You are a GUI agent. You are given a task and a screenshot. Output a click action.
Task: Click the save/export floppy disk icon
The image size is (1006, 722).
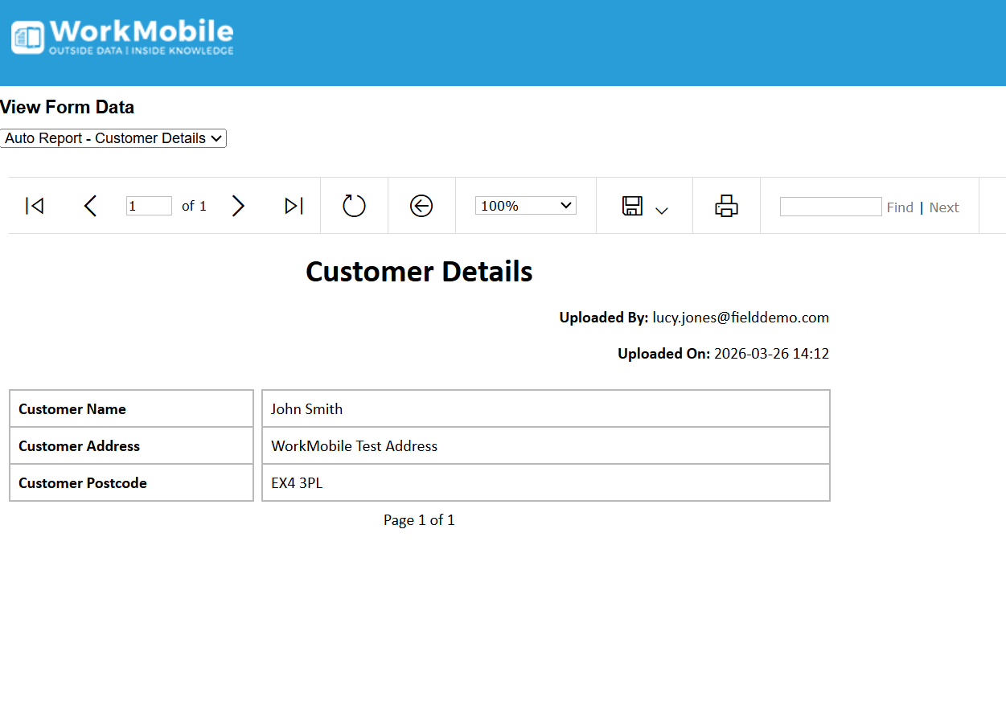click(633, 206)
